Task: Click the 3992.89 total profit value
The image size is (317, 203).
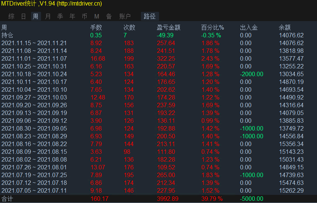Action: [168, 199]
